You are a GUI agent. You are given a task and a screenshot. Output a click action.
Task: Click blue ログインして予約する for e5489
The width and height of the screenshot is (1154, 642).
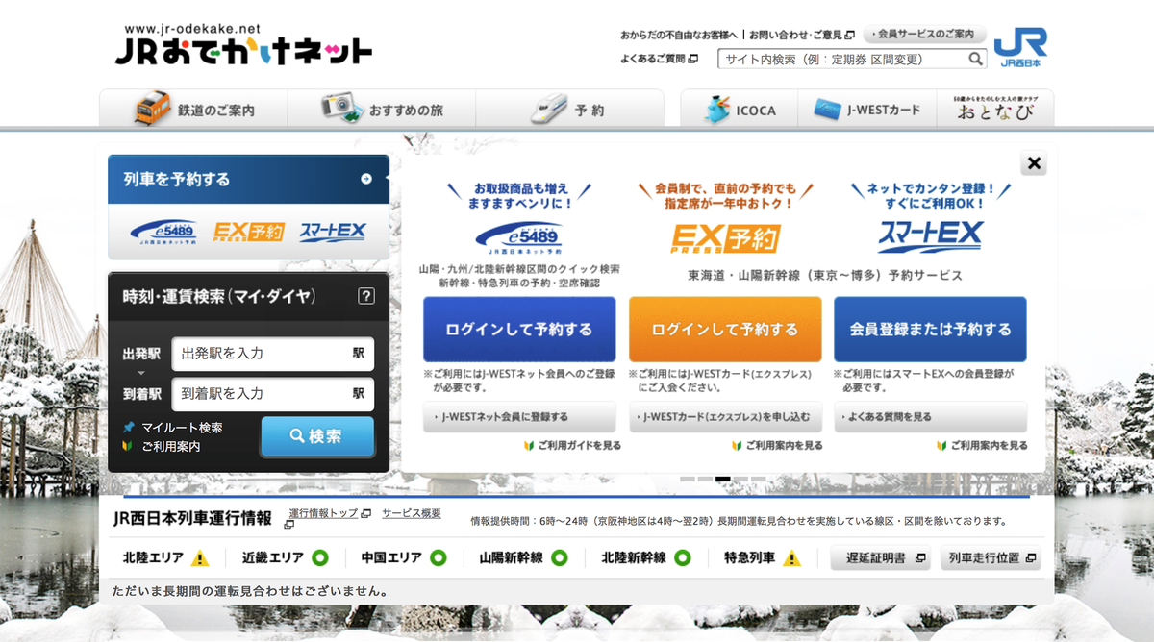pos(519,330)
